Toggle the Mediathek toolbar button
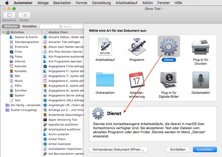222x157 pixels. [9, 15]
